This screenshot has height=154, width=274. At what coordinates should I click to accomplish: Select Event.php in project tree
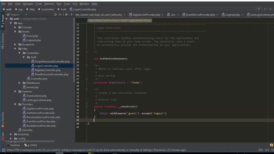pyautogui.click(x=30, y=36)
